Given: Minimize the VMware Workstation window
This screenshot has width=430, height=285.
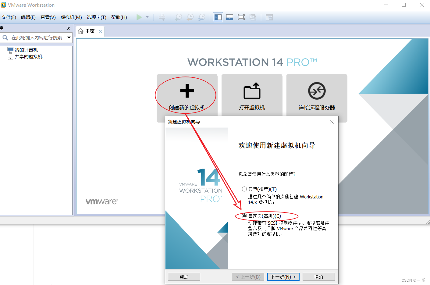Looking at the screenshot, I should [386, 5].
